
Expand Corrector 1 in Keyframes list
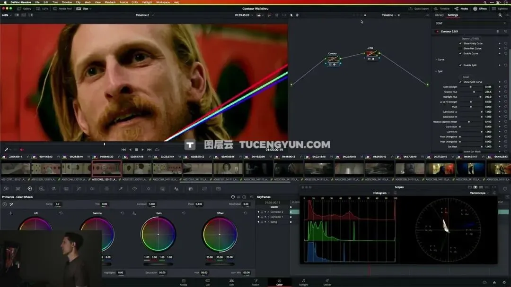[268, 217]
